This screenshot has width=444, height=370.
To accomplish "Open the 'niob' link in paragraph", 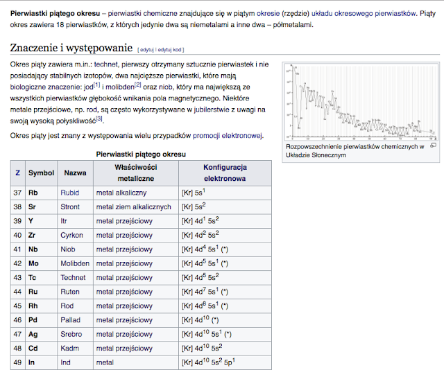I will tap(166, 87).
